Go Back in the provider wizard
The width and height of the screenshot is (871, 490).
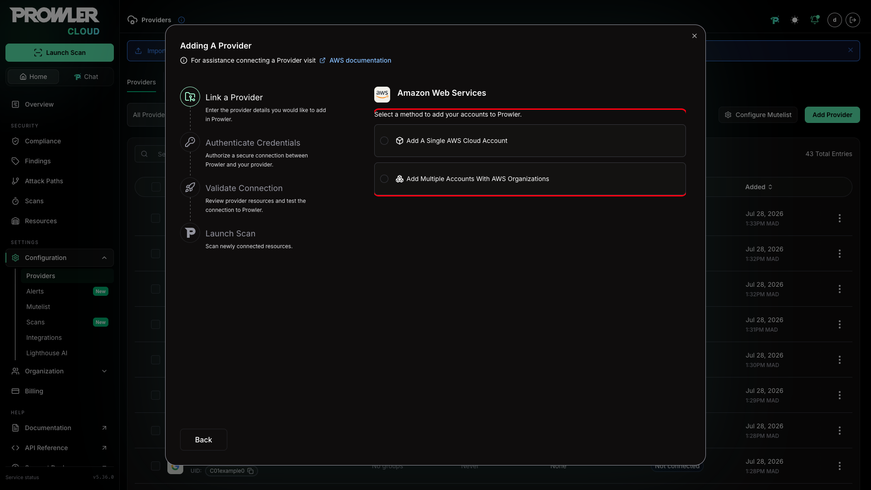tap(203, 440)
